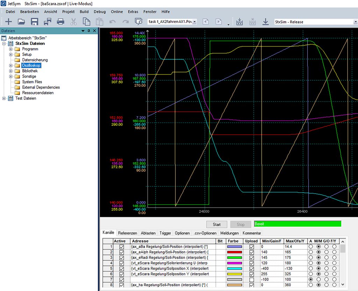This screenshot has width=358, height=291.
Task: Switch to the Trigger tab
Action: point(165,233)
